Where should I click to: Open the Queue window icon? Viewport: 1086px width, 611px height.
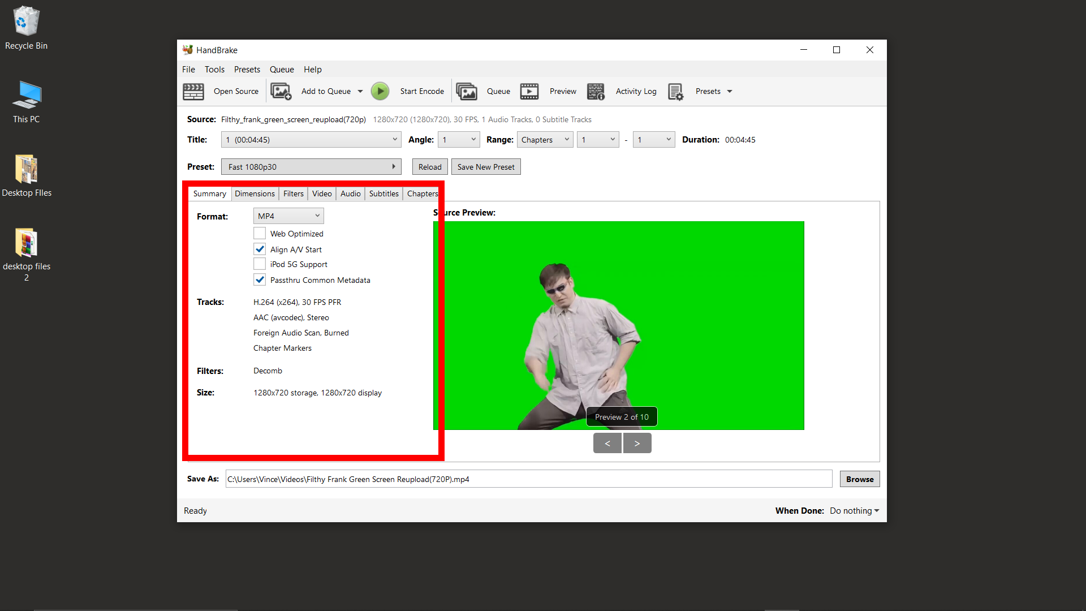(x=467, y=91)
